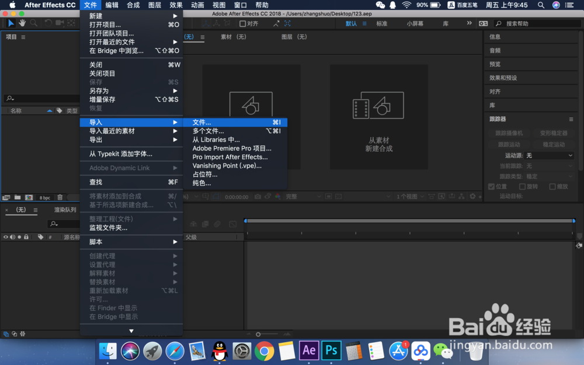The image size is (584, 365).
Task: Select the Hand tool
Action: point(22,23)
